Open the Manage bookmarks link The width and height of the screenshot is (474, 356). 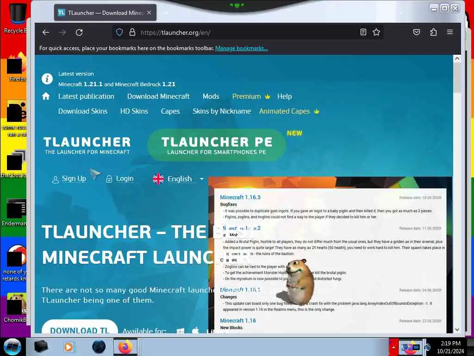(x=242, y=48)
